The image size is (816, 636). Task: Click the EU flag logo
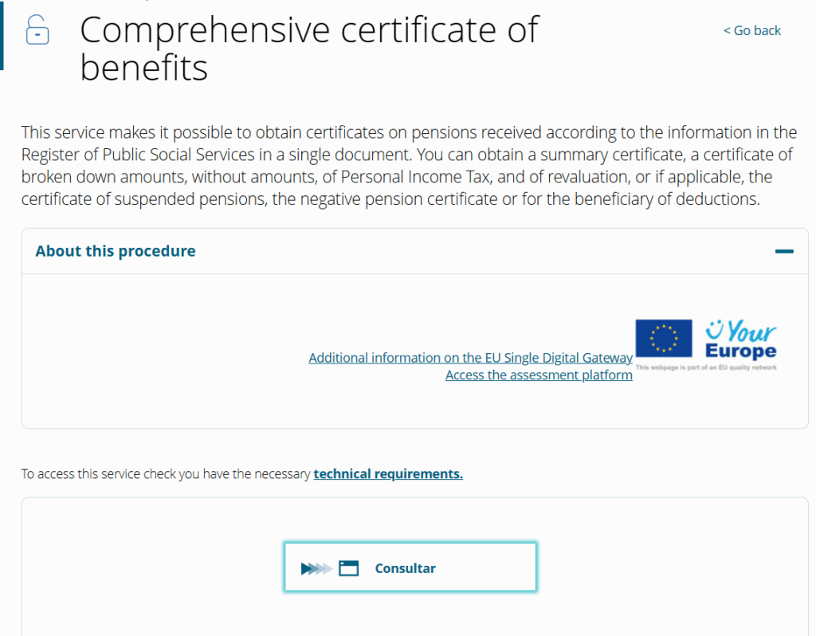[663, 337]
